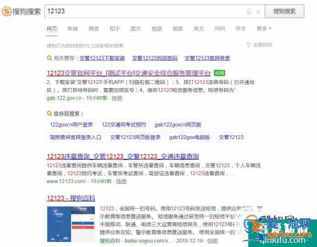Click the microphone voice search icon

click(249, 11)
